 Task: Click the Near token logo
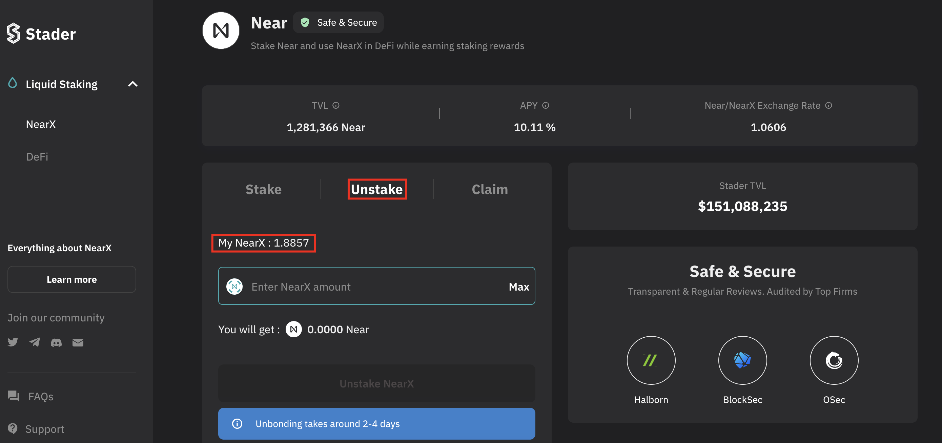[221, 30]
